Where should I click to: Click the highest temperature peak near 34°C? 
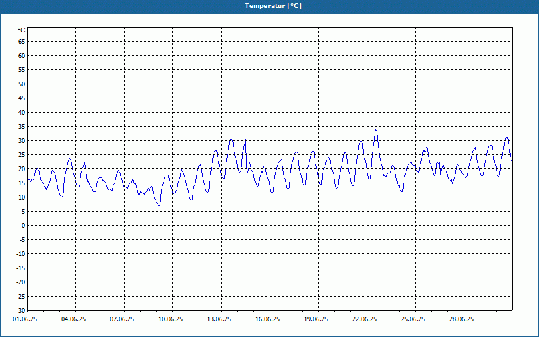[x=376, y=130]
